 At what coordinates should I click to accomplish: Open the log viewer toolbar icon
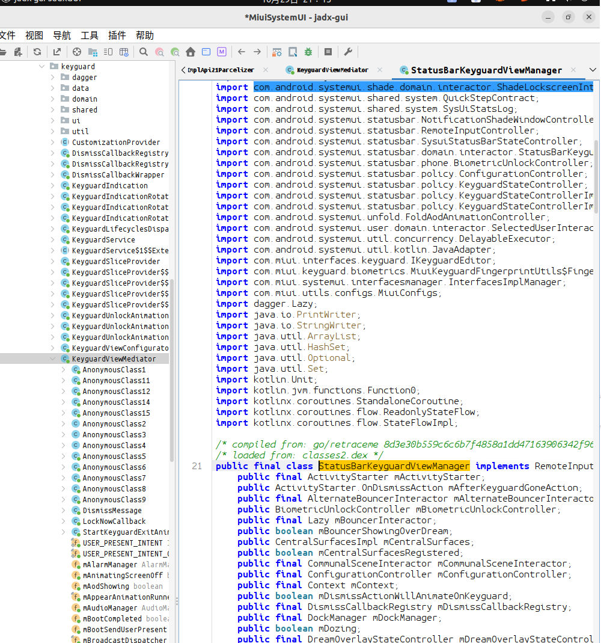(328, 52)
